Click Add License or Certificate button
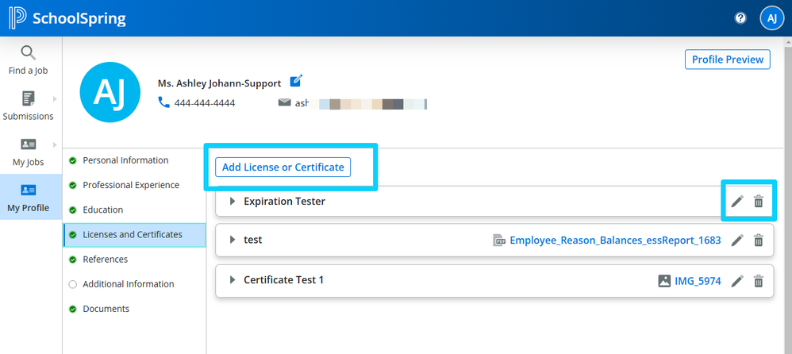Viewport: 792px width, 354px height. [283, 167]
